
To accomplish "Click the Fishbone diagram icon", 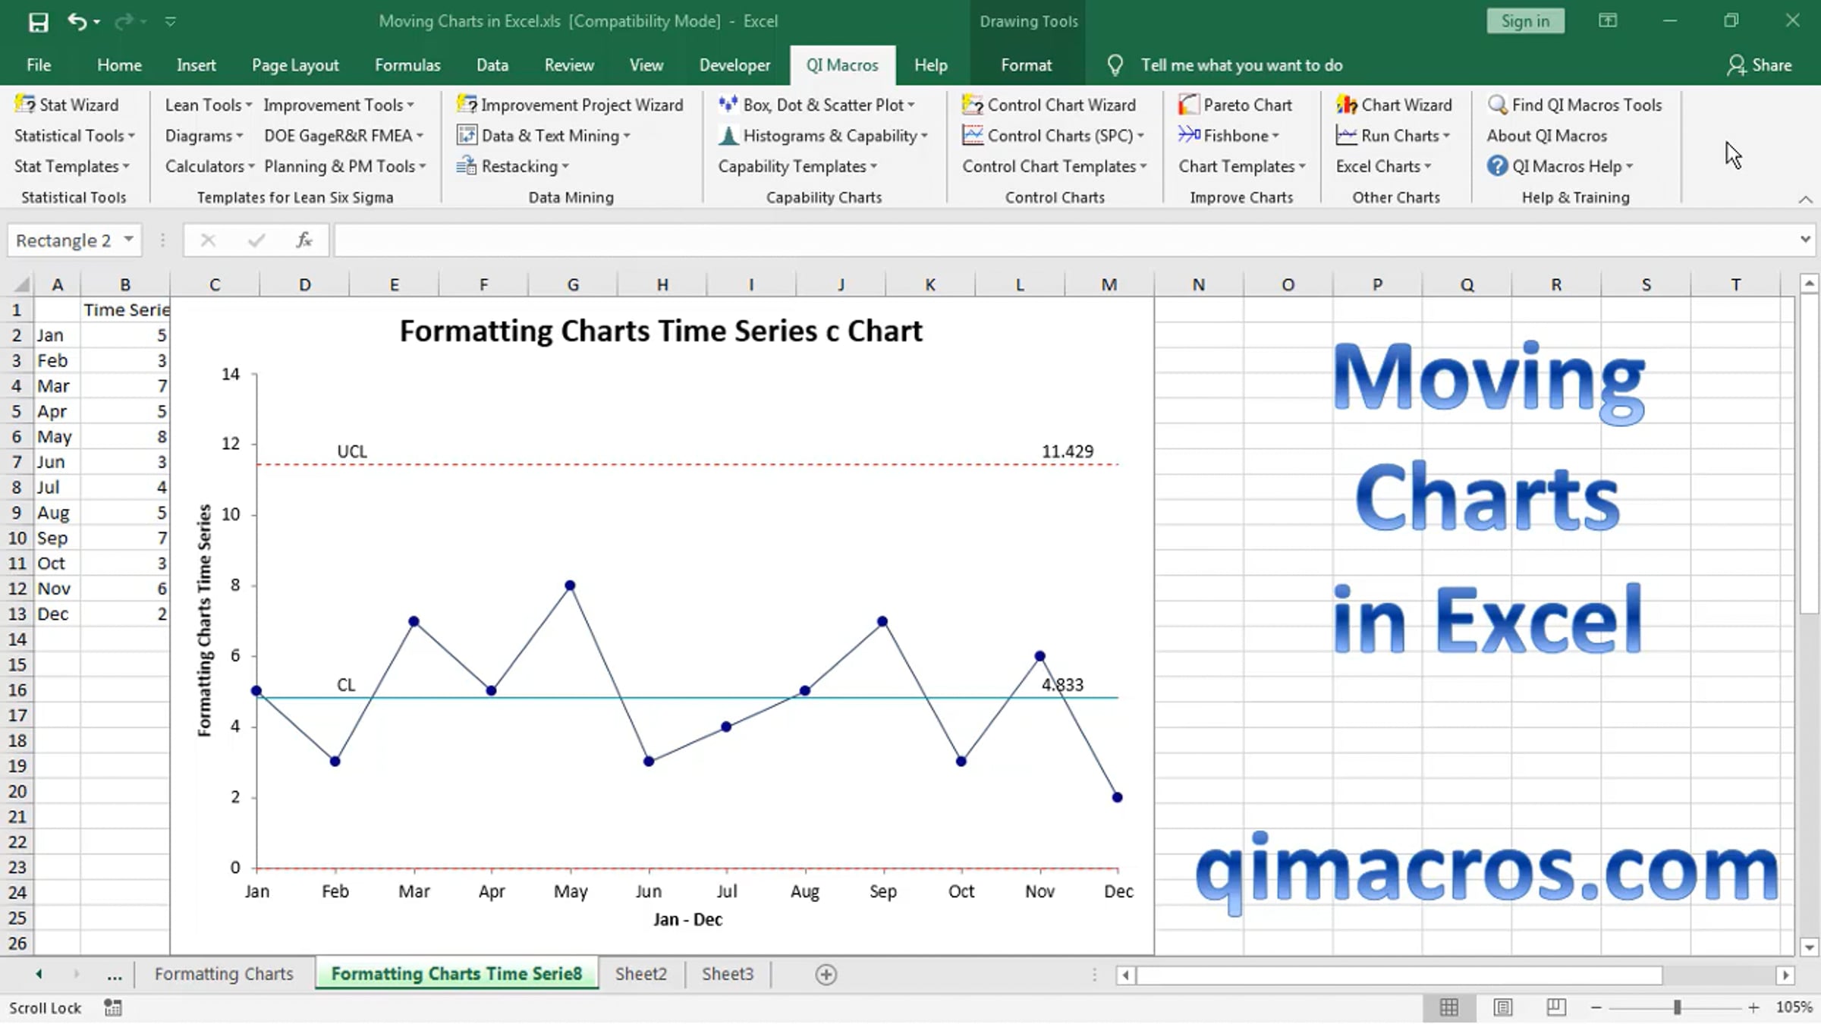I will click(1189, 136).
